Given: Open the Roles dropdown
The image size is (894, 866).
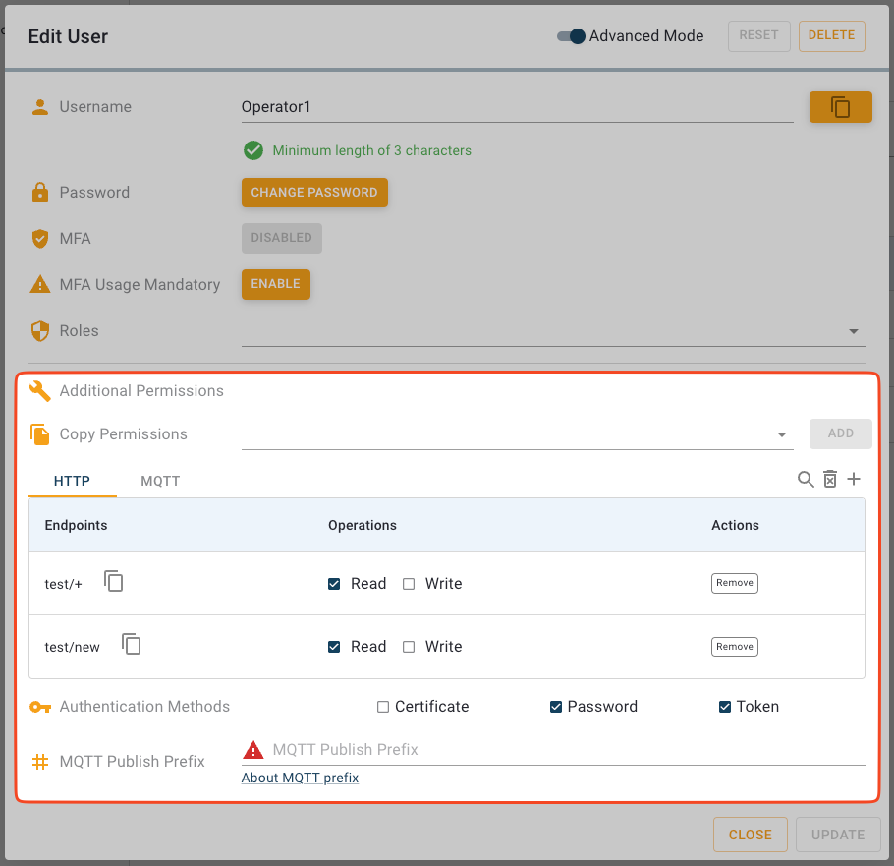Looking at the screenshot, I should pos(853,332).
